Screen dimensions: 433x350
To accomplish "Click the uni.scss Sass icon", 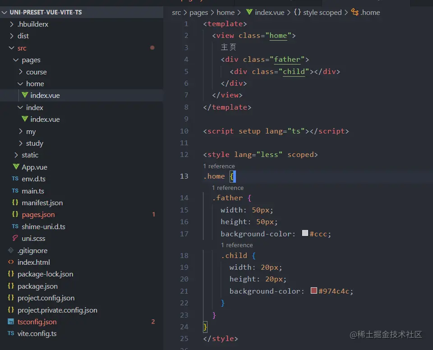I will click(15, 238).
